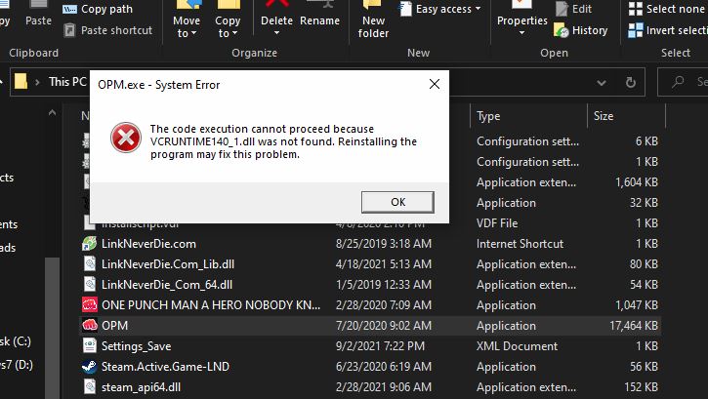The width and height of the screenshot is (708, 399).
Task: Click the History clock icon
Action: (x=561, y=30)
